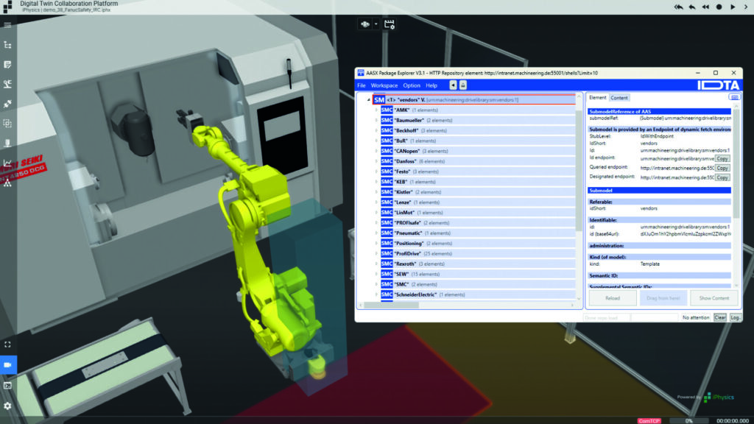The height and width of the screenshot is (424, 754).
Task: Select the 'SchneiderElectric' tree row
Action: (477, 294)
